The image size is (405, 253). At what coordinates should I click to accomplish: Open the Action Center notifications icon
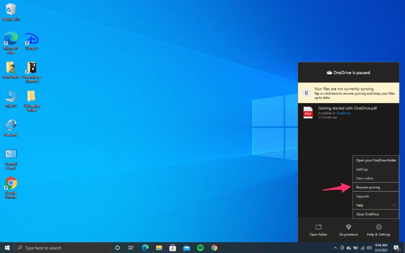coord(396,248)
